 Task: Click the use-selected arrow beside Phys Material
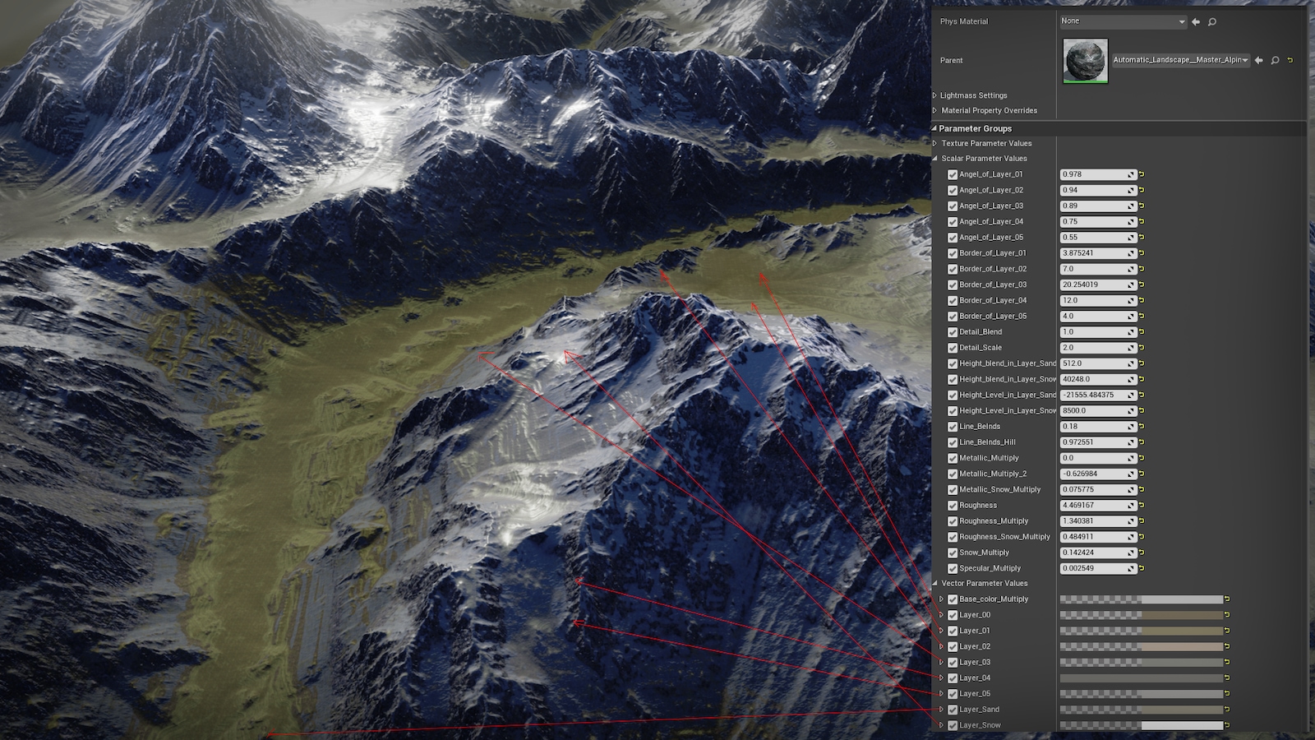[1196, 22]
